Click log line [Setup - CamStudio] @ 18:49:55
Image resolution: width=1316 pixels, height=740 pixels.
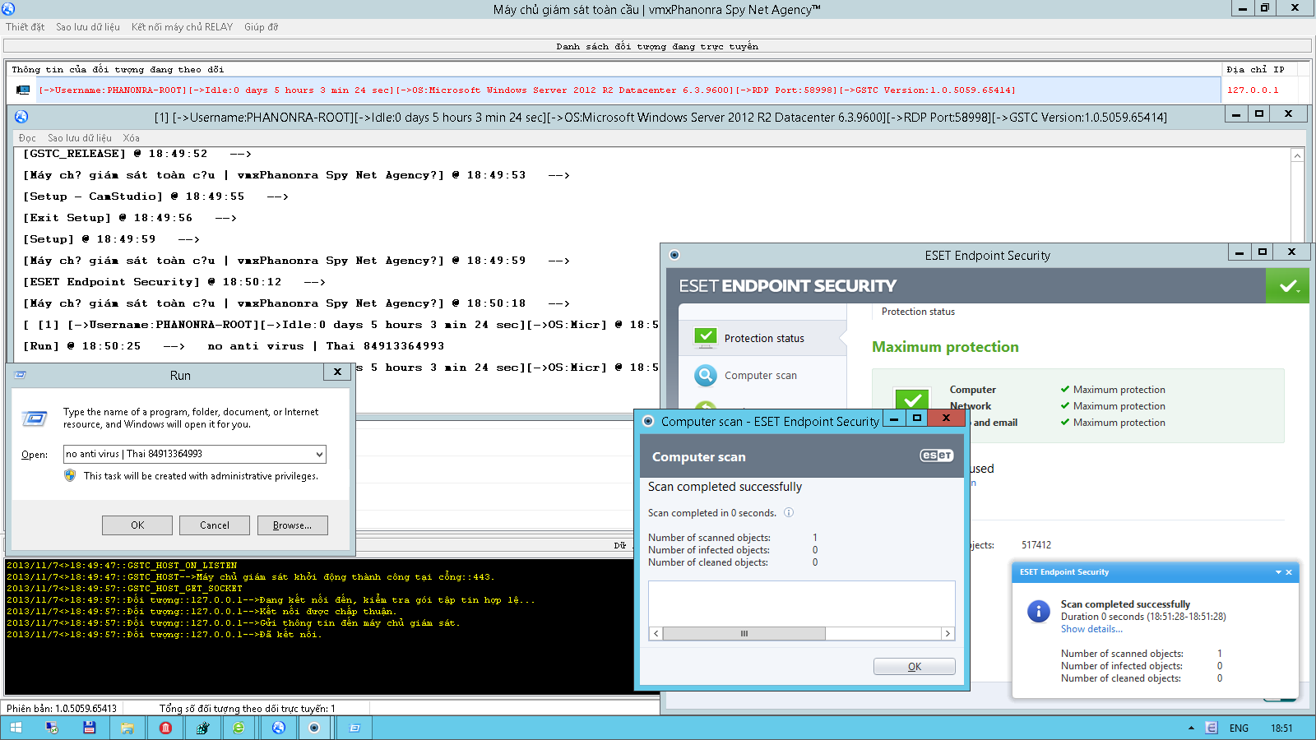point(156,197)
